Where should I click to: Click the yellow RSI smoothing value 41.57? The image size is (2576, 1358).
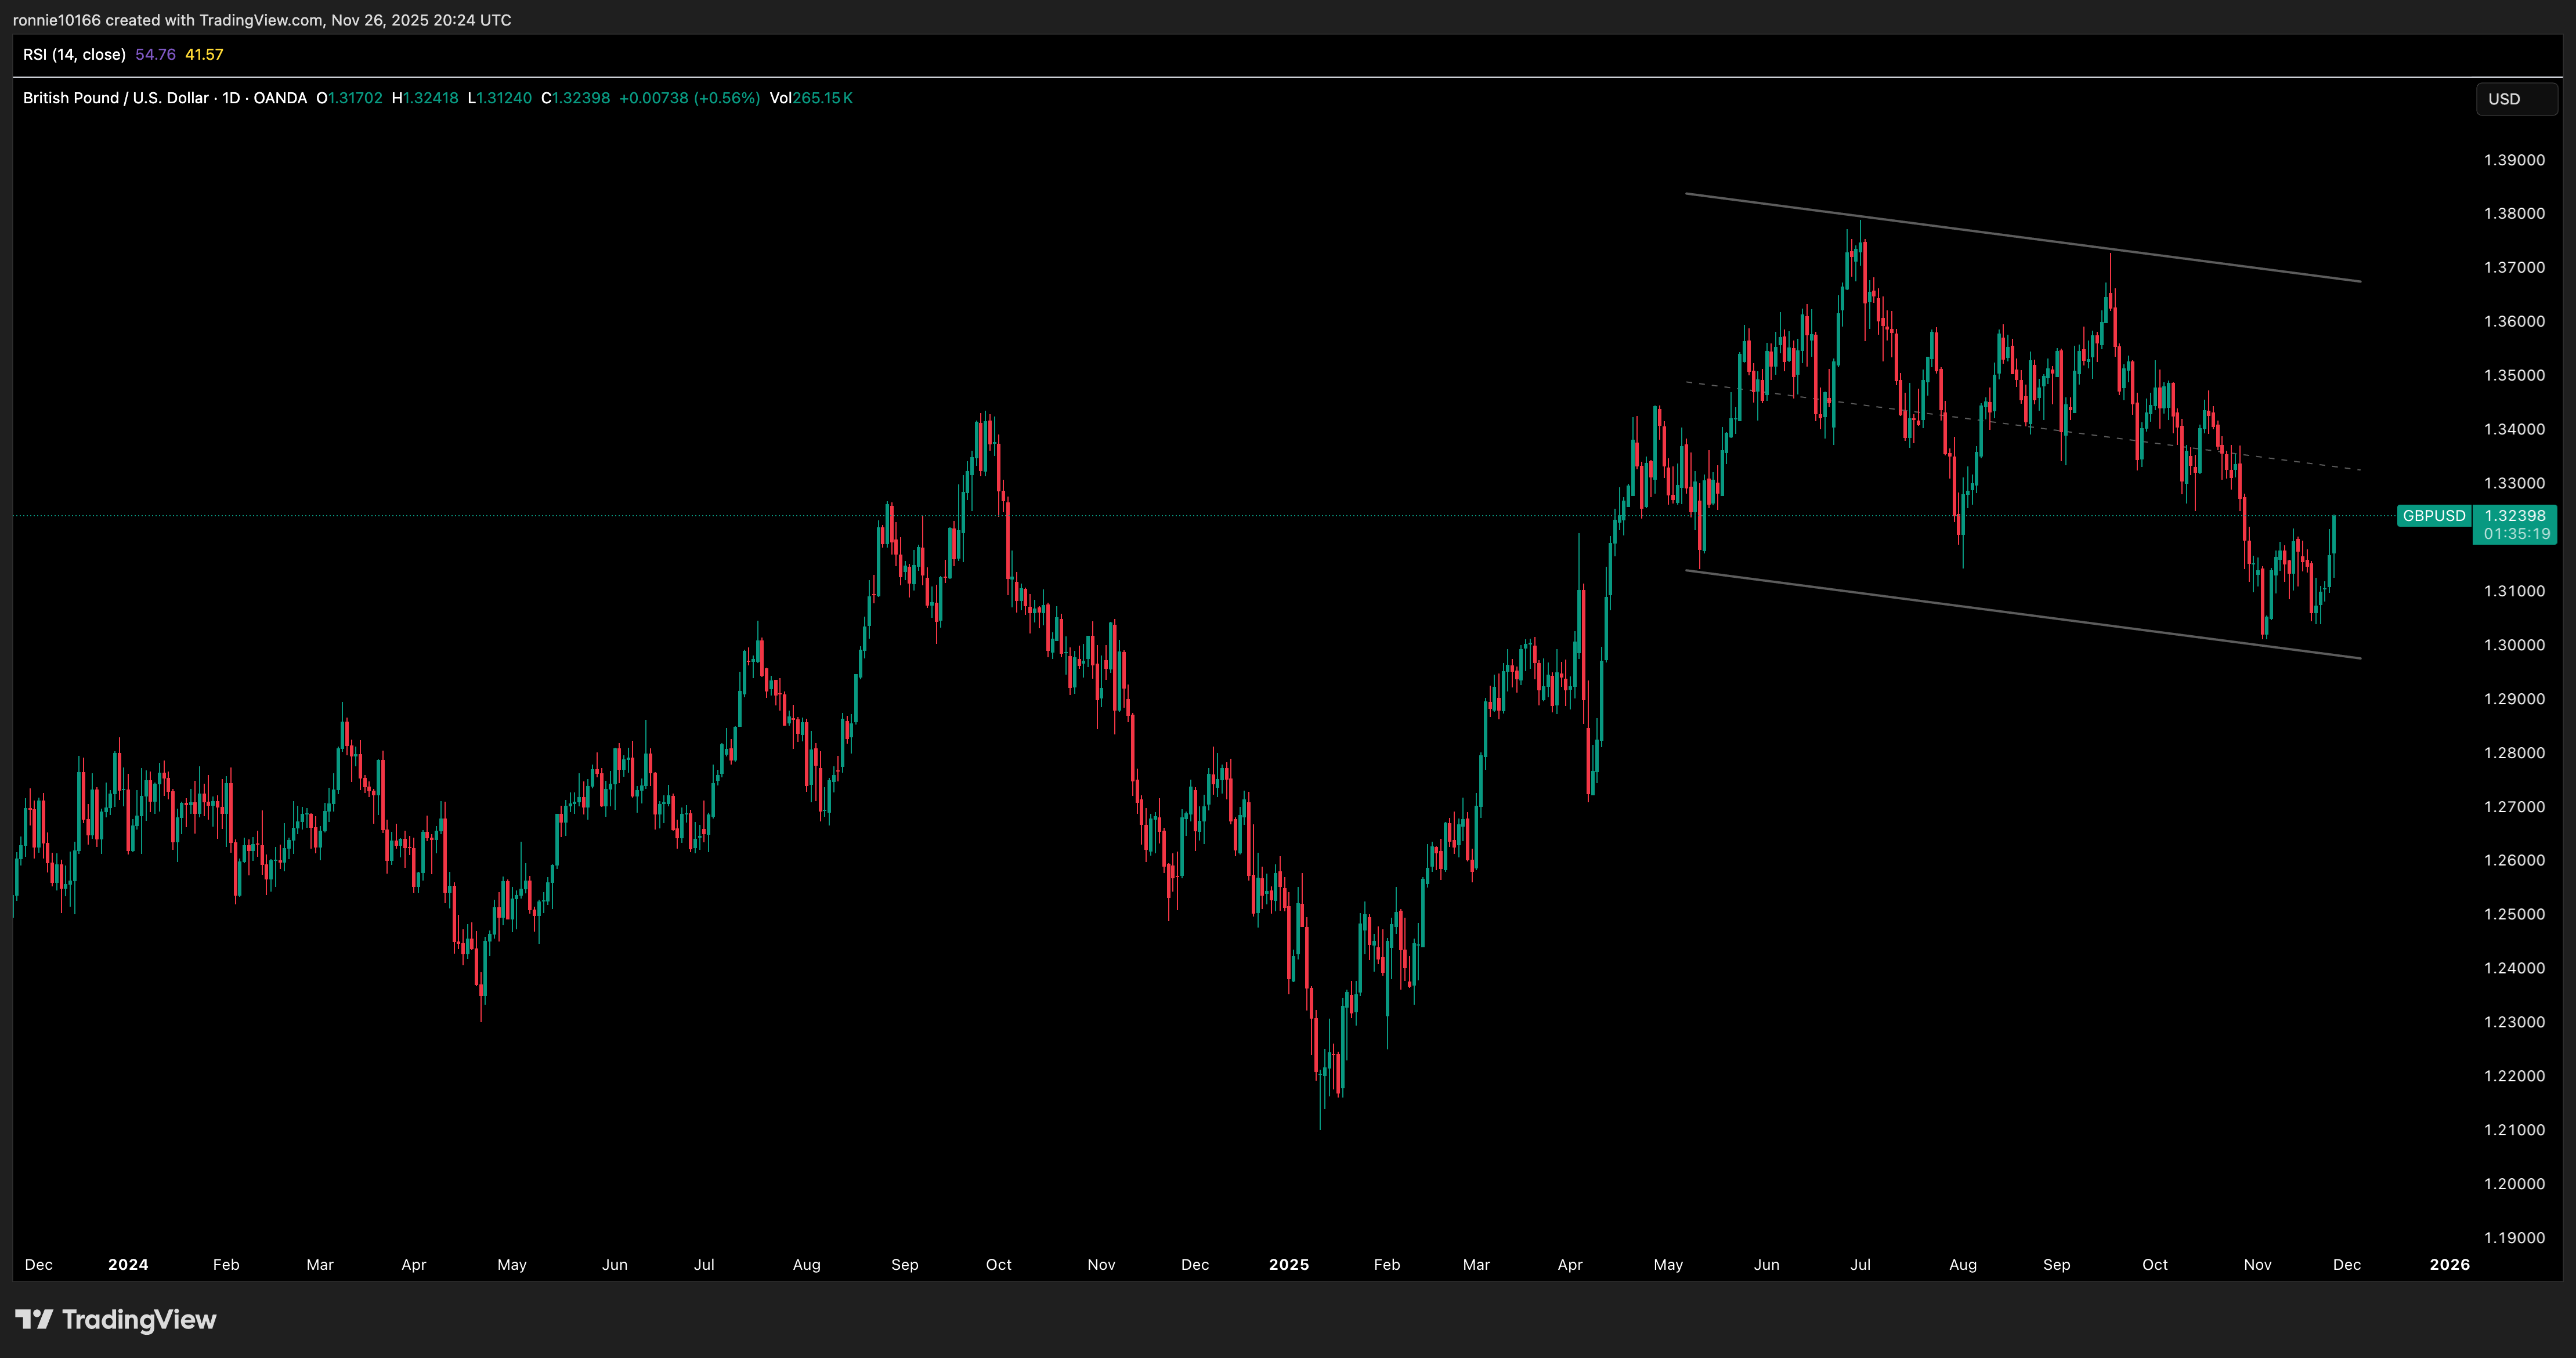204,55
